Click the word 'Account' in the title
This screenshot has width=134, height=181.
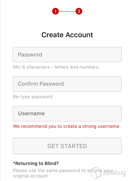point(79,35)
